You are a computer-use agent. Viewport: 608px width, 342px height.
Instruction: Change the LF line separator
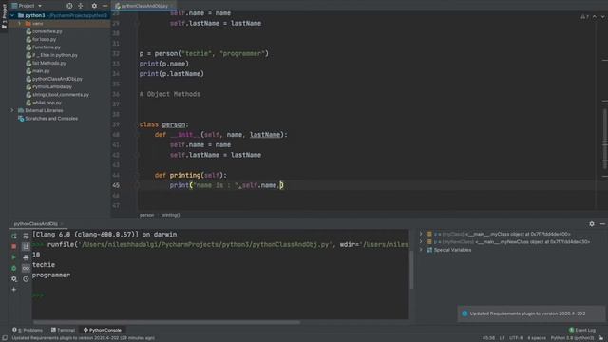coord(502,338)
